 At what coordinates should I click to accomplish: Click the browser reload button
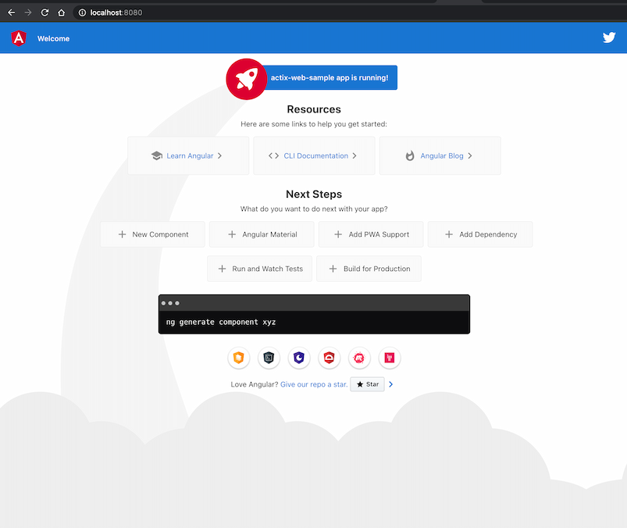point(45,12)
